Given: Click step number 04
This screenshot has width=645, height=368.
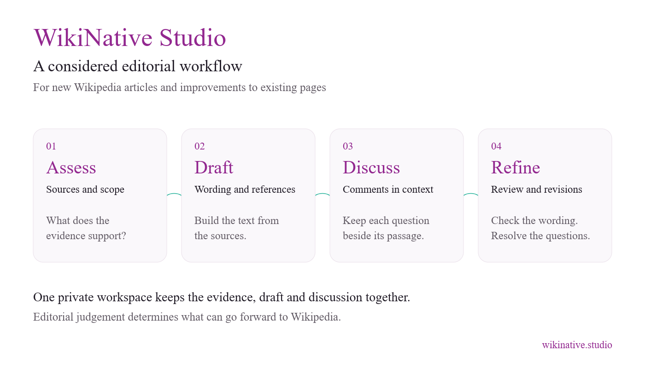Looking at the screenshot, I should tap(496, 146).
